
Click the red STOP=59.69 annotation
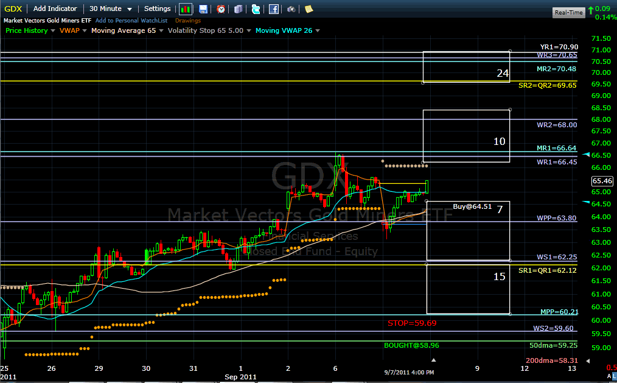point(412,323)
